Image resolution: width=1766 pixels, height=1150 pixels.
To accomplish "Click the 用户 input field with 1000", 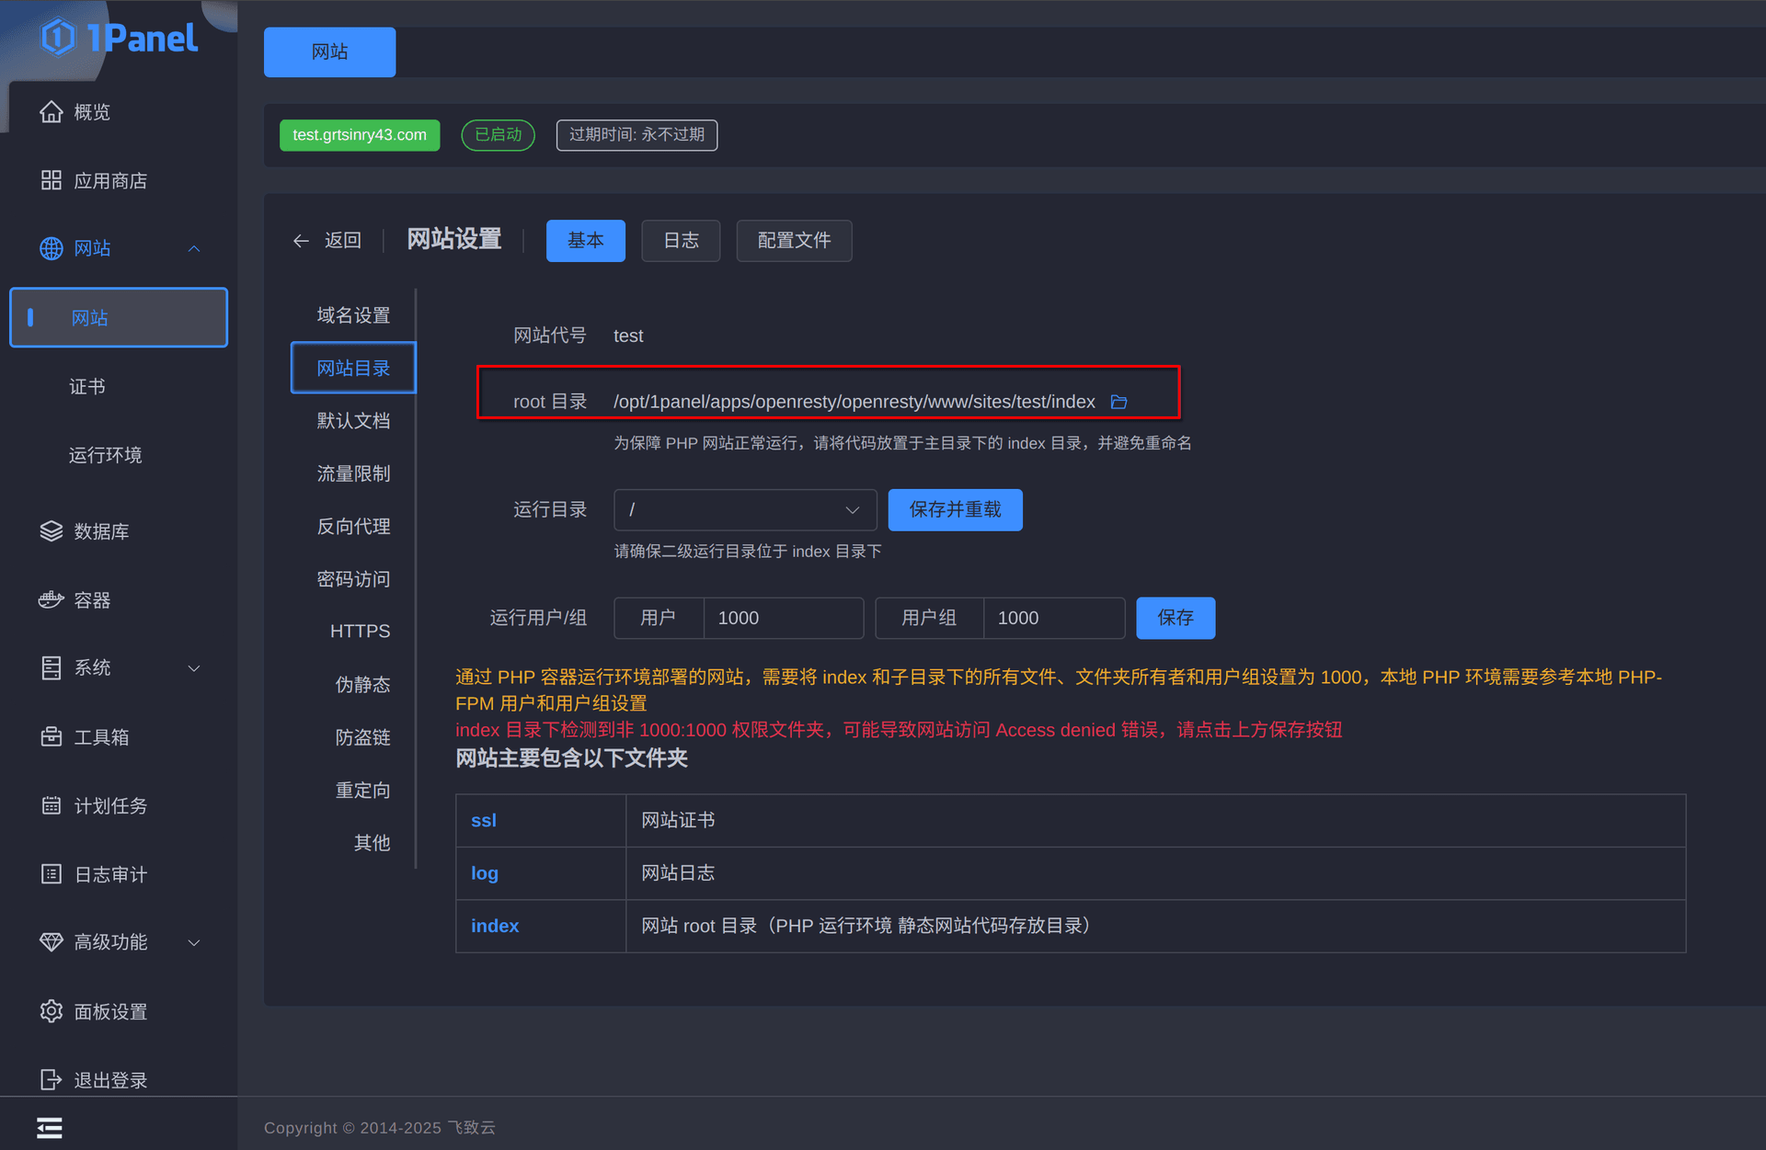I will pos(782,618).
